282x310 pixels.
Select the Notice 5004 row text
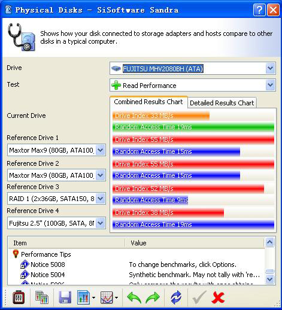click(x=48, y=275)
